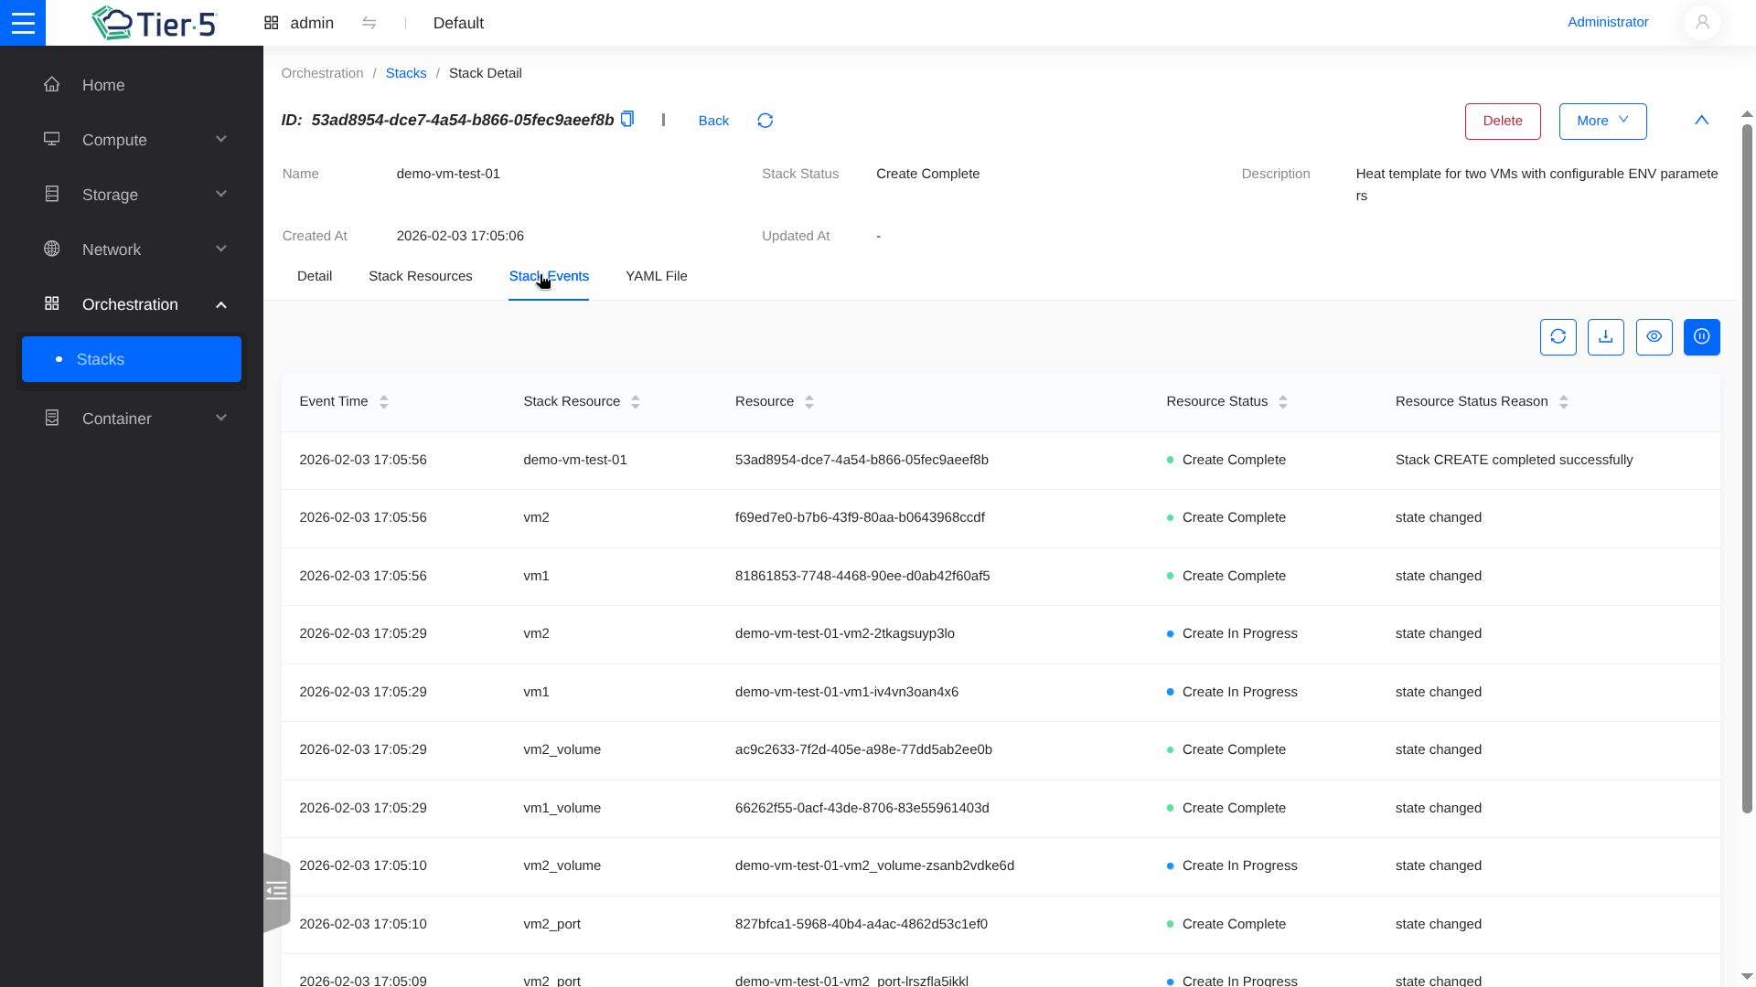Copy the stack ID with copy icon

[627, 119]
